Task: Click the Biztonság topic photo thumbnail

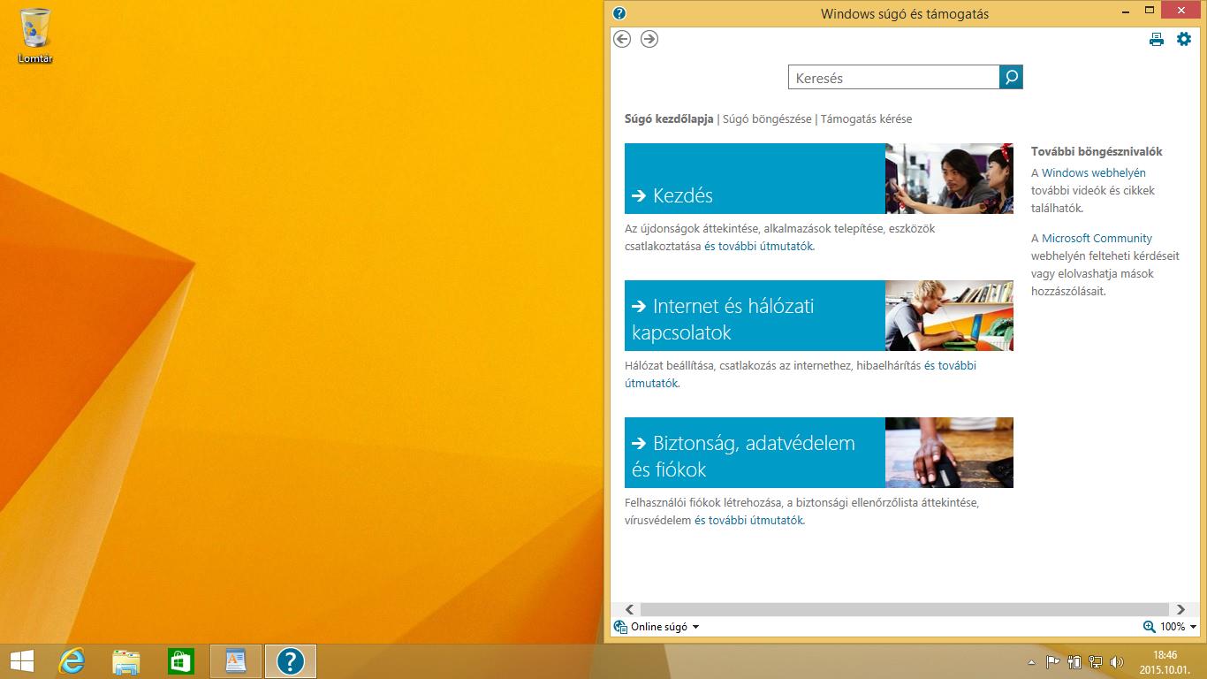Action: click(x=949, y=453)
